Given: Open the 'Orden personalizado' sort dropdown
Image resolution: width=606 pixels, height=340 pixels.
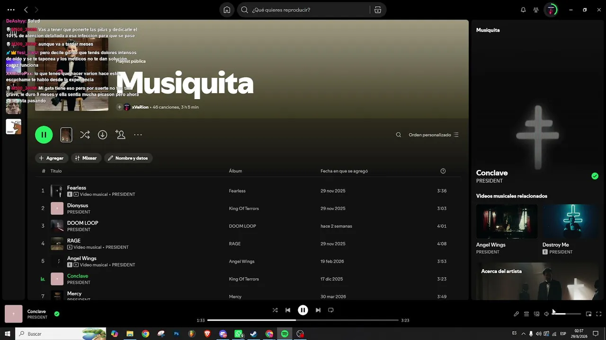Looking at the screenshot, I should 433,135.
